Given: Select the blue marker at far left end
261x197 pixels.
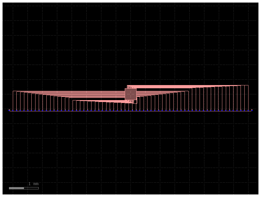Looking at the screenshot, I should (9, 110).
